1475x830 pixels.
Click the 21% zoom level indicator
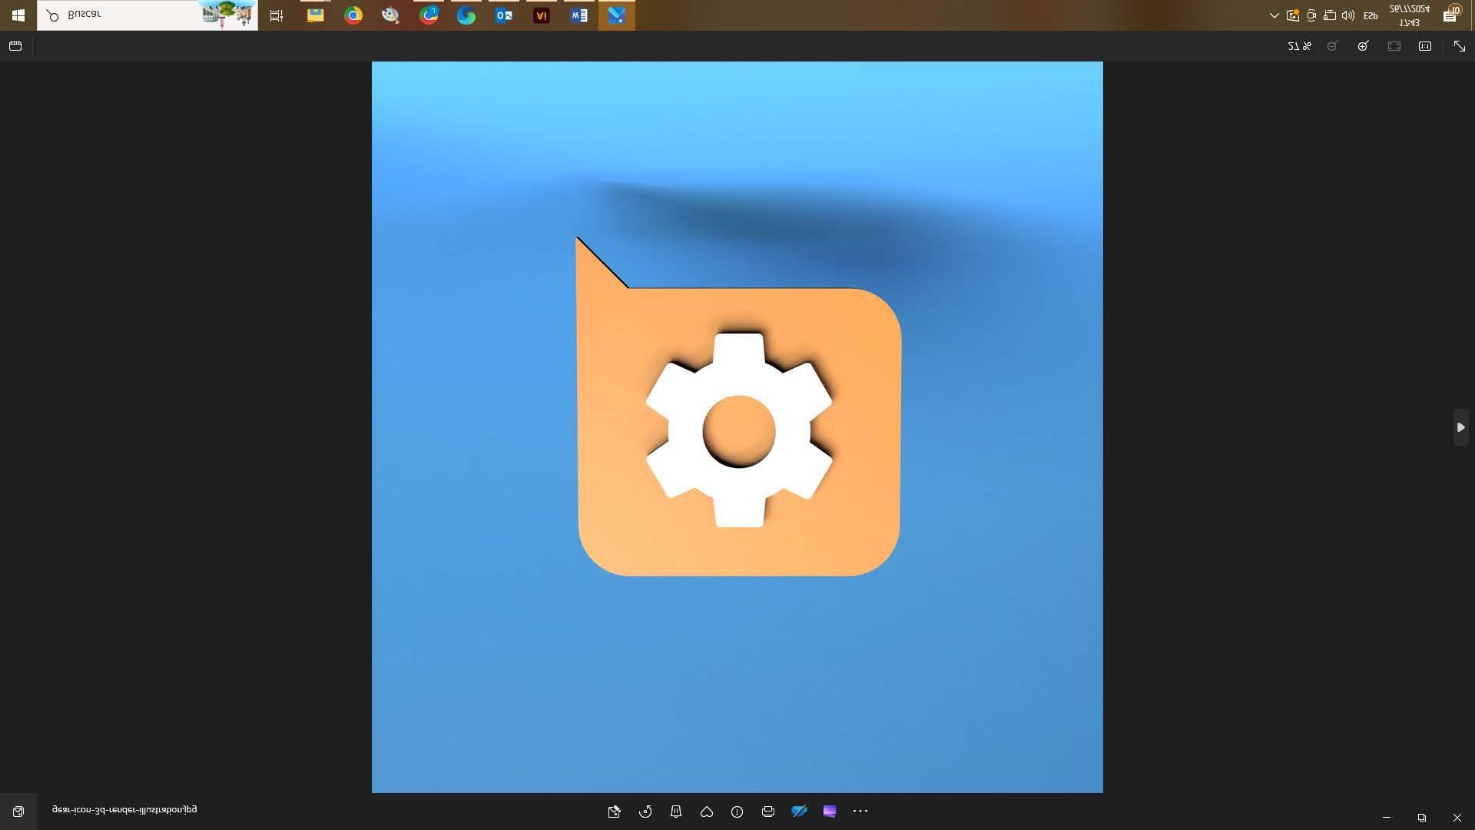(1299, 46)
